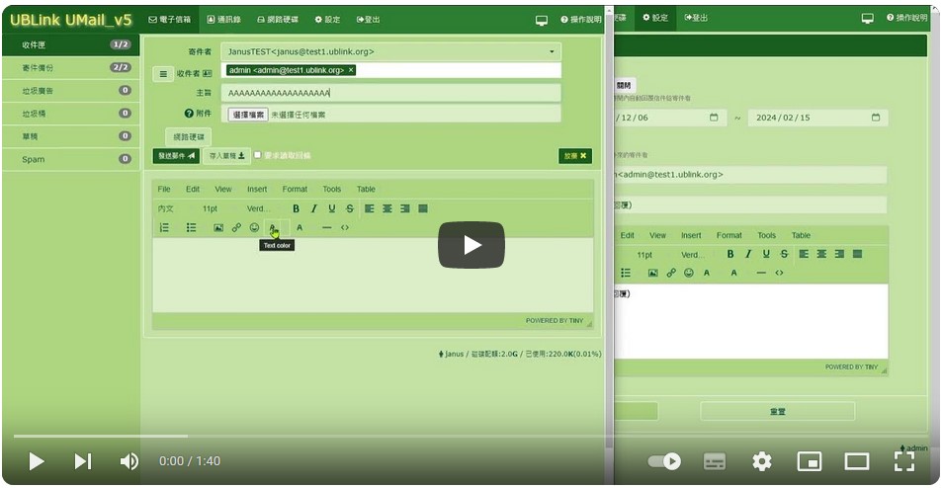Insert image using the left editor toolbar

pos(218,228)
